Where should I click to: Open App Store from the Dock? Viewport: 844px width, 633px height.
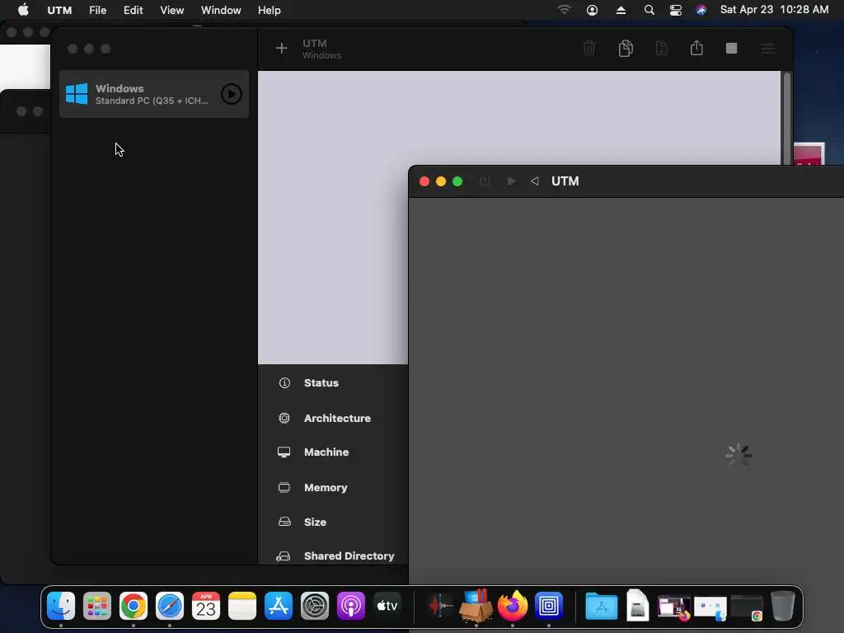(x=279, y=606)
